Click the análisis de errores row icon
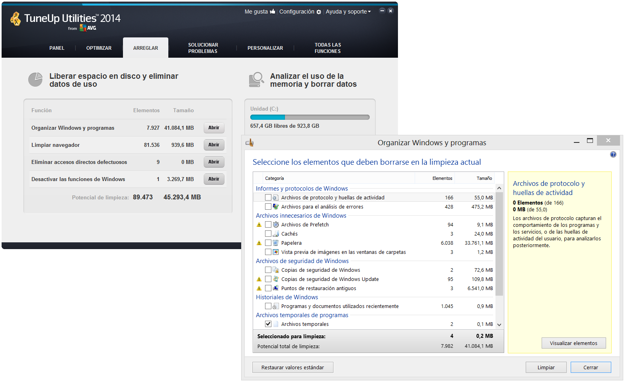 [x=276, y=207]
